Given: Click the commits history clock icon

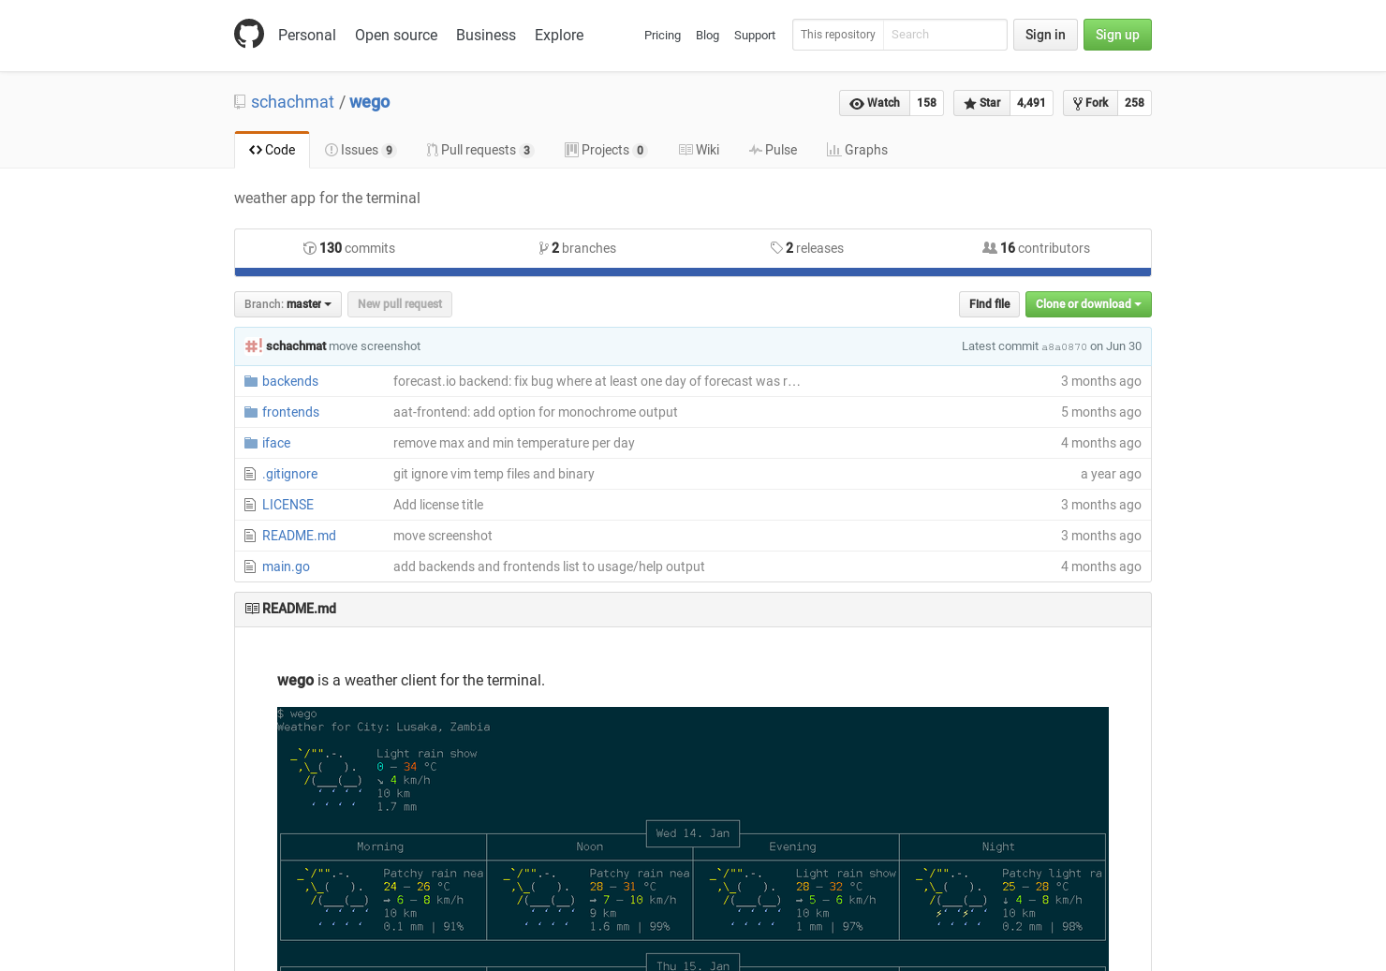Looking at the screenshot, I should tap(309, 248).
